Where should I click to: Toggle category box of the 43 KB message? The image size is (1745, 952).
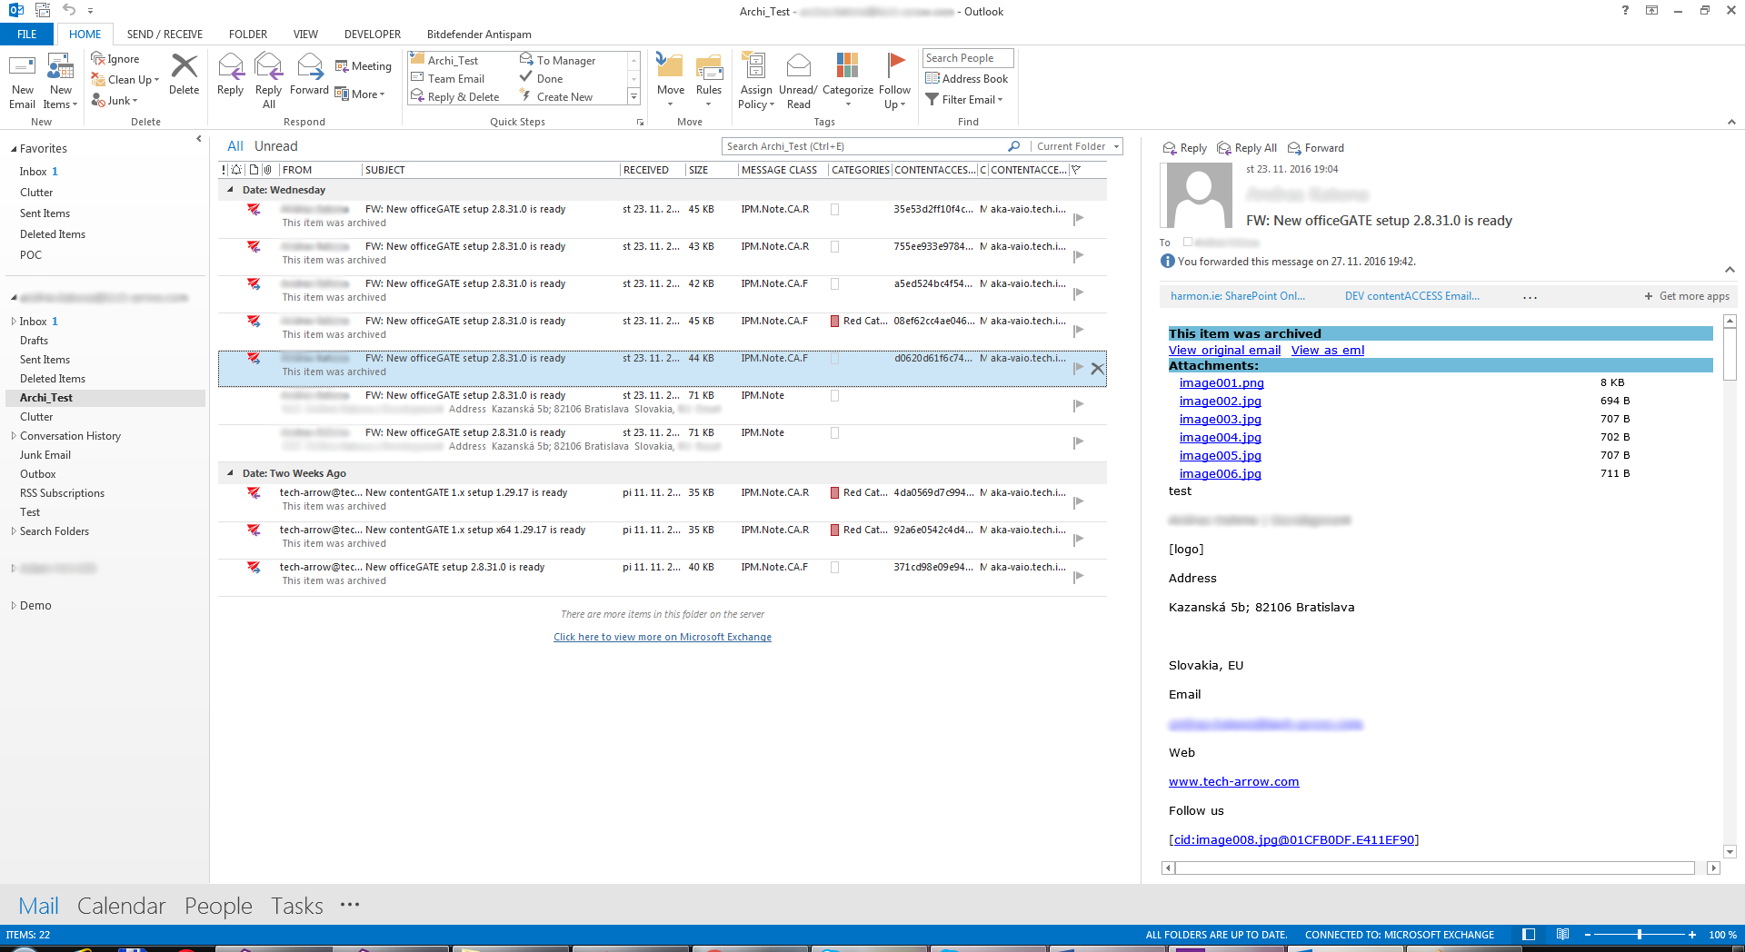834,247
